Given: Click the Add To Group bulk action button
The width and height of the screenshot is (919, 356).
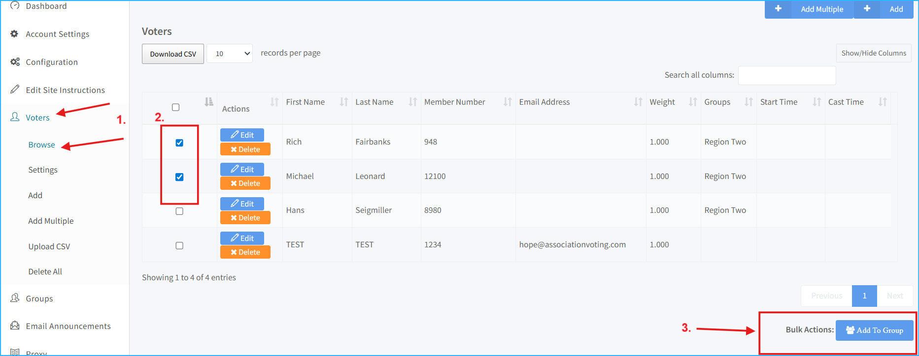Looking at the screenshot, I should click(874, 330).
